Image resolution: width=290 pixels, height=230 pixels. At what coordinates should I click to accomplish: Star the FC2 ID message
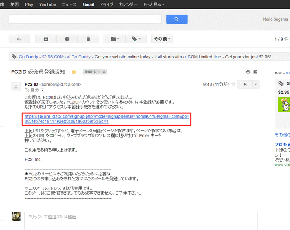click(233, 84)
